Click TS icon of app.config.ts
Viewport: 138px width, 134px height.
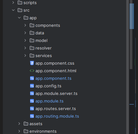pyautogui.click(x=32, y=86)
